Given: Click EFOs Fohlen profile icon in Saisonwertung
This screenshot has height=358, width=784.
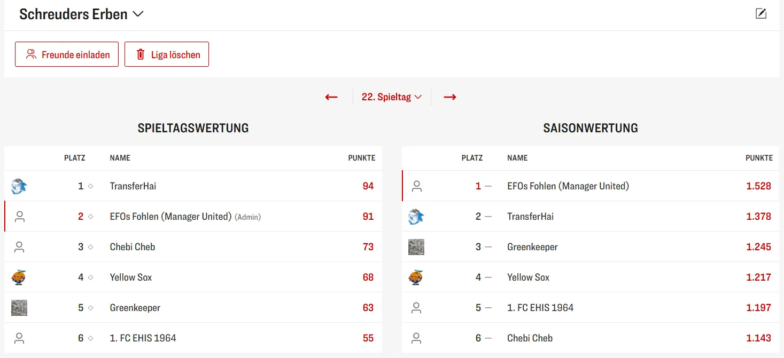Looking at the screenshot, I should pyautogui.click(x=417, y=186).
